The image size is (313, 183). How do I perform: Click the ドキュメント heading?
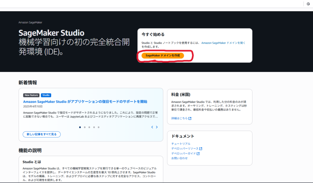183,136
